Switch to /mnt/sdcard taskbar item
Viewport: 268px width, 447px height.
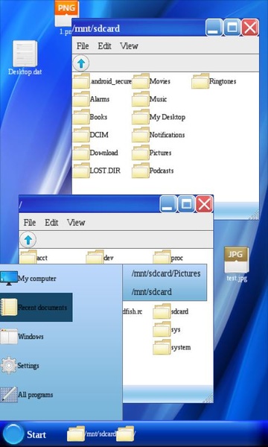pos(91,434)
